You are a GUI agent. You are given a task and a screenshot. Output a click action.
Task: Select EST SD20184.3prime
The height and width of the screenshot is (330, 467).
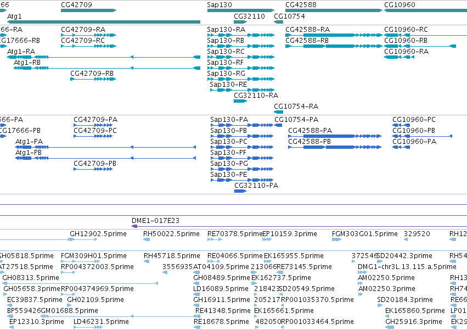tap(380, 305)
